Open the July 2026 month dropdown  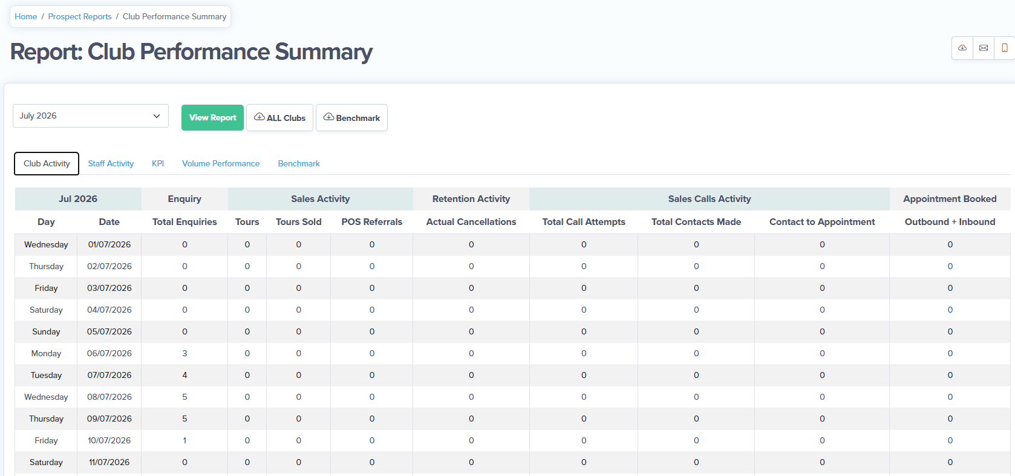[x=91, y=116]
